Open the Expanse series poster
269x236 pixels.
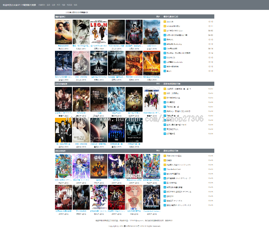[x=99, y=130]
